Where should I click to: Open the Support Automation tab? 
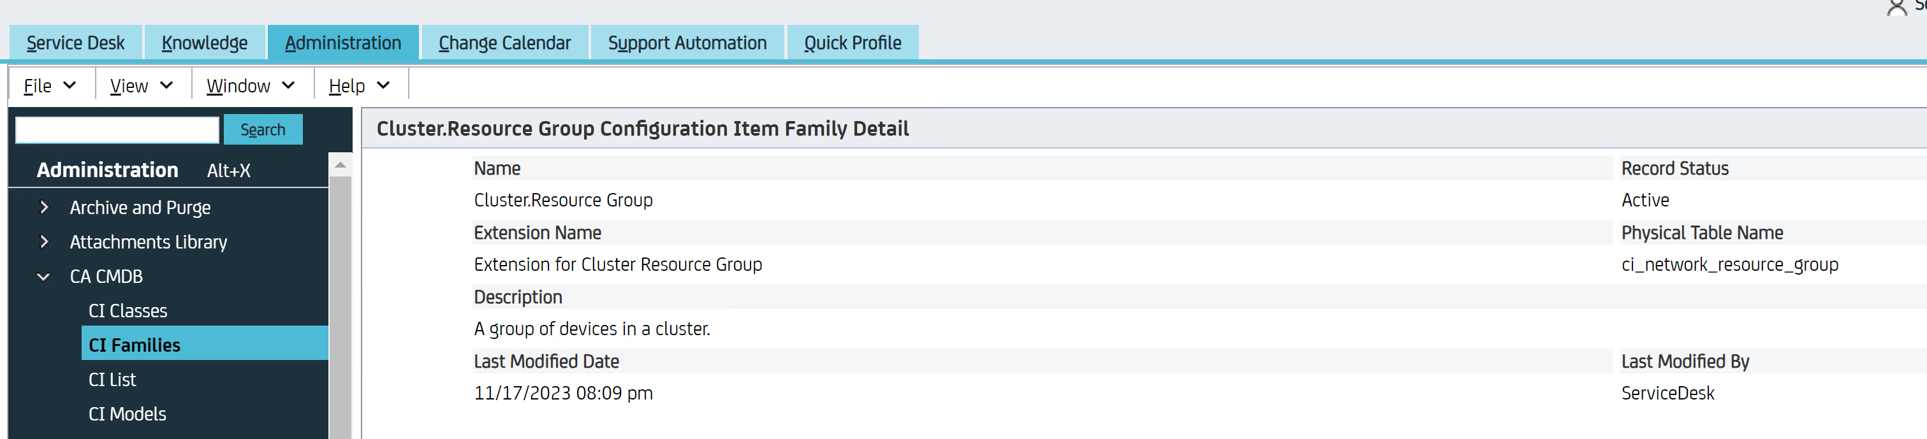point(687,43)
